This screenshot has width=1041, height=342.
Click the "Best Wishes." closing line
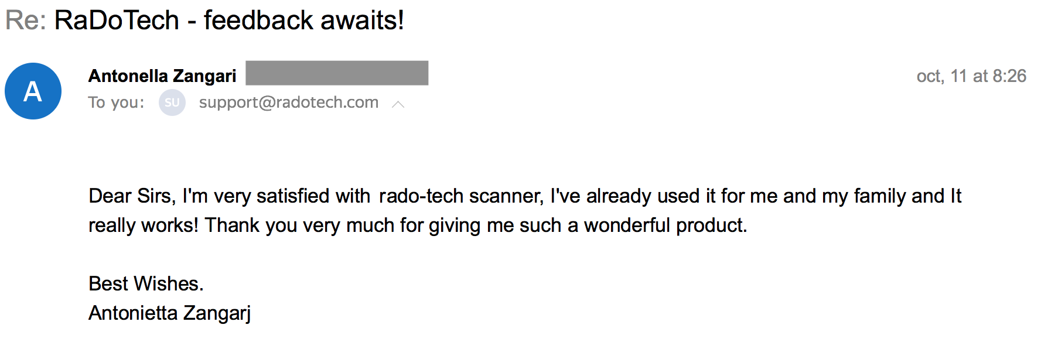coord(146,284)
